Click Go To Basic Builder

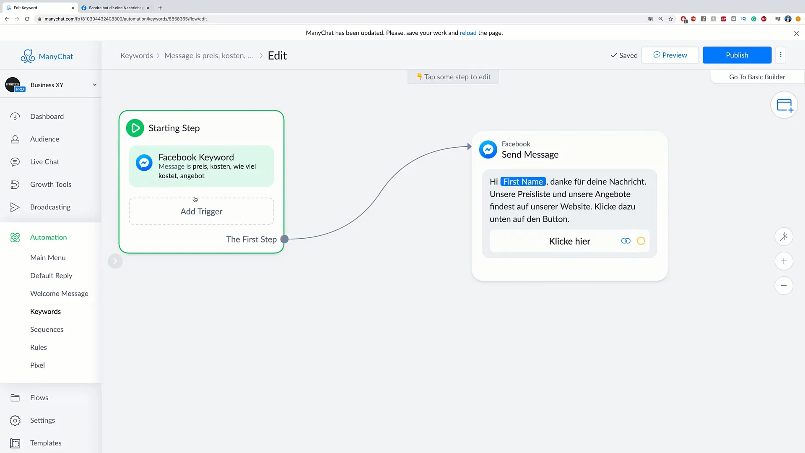pyautogui.click(x=757, y=77)
